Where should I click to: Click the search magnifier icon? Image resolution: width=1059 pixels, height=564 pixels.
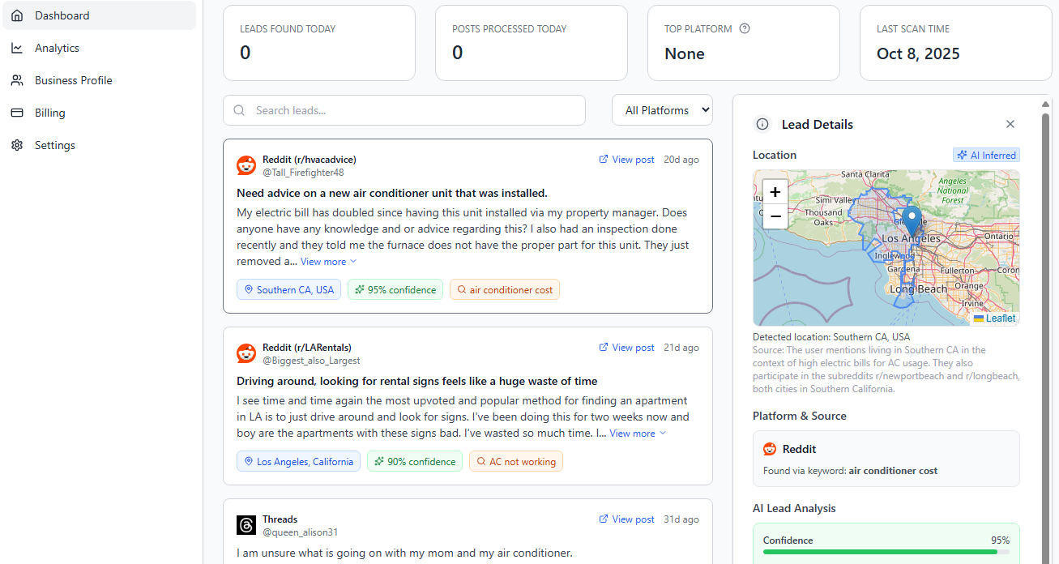239,109
